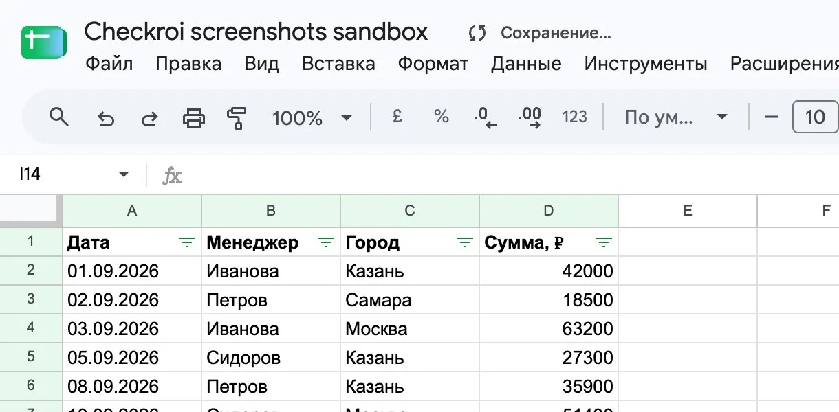839x412 pixels.
Task: Activate the paint format roller
Action: click(237, 118)
